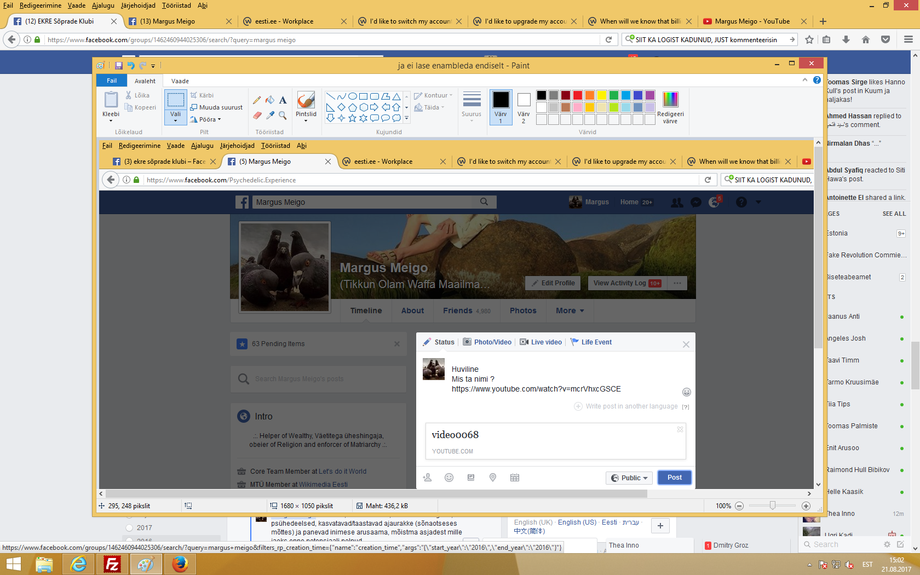Click the Kleebi paste clipboard icon
Image resolution: width=920 pixels, height=575 pixels.
(111, 100)
